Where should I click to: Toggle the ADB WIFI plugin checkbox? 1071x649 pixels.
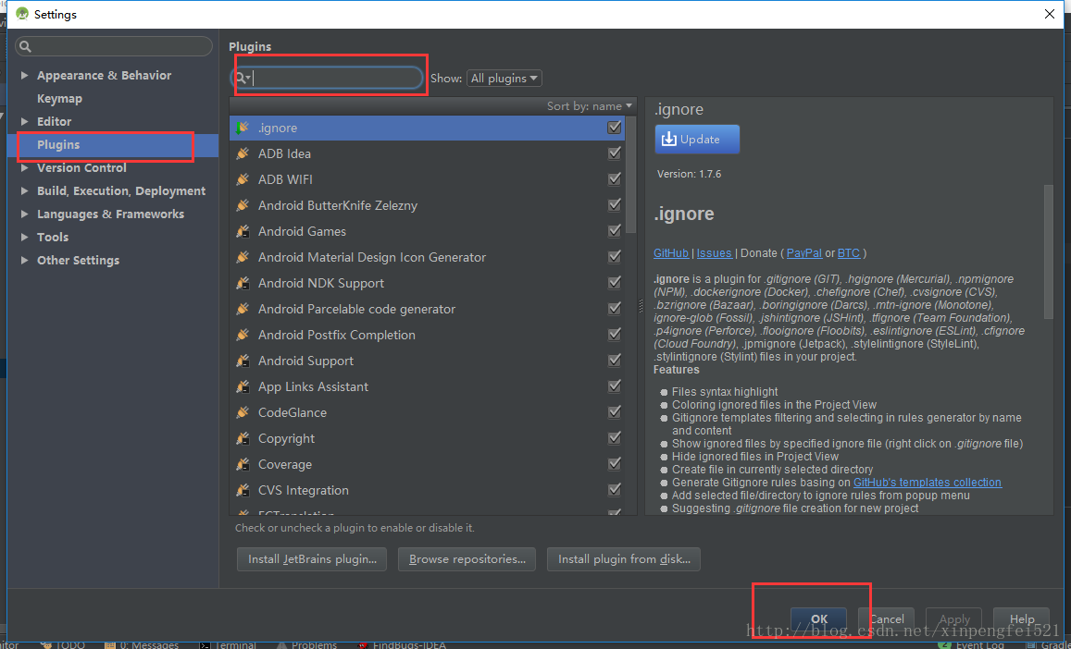point(614,178)
